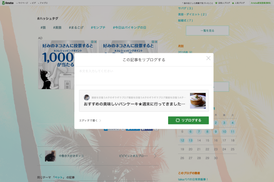Select the #猫 hashtag

point(43,27)
